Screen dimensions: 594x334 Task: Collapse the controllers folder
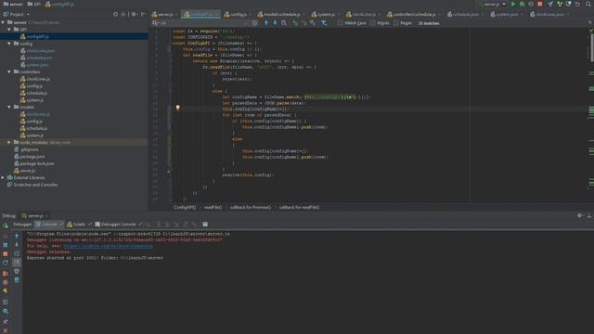pos(9,71)
